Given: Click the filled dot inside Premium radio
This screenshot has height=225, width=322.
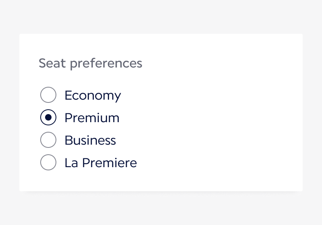Looking at the screenshot, I should coord(48,118).
